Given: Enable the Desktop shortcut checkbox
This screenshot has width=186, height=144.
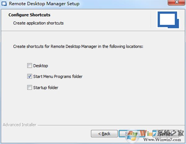Looking at the screenshot, I should point(29,66).
